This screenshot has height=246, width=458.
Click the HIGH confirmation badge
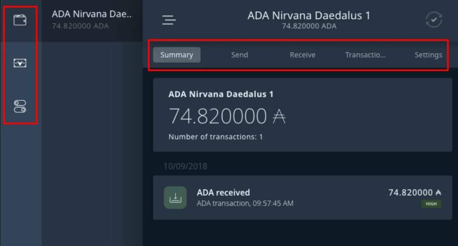(431, 204)
